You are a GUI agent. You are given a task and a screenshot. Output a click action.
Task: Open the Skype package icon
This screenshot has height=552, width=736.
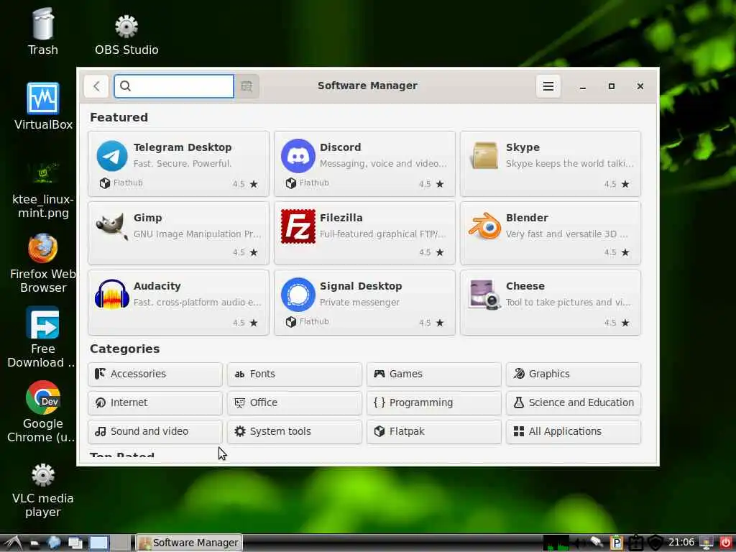point(484,155)
